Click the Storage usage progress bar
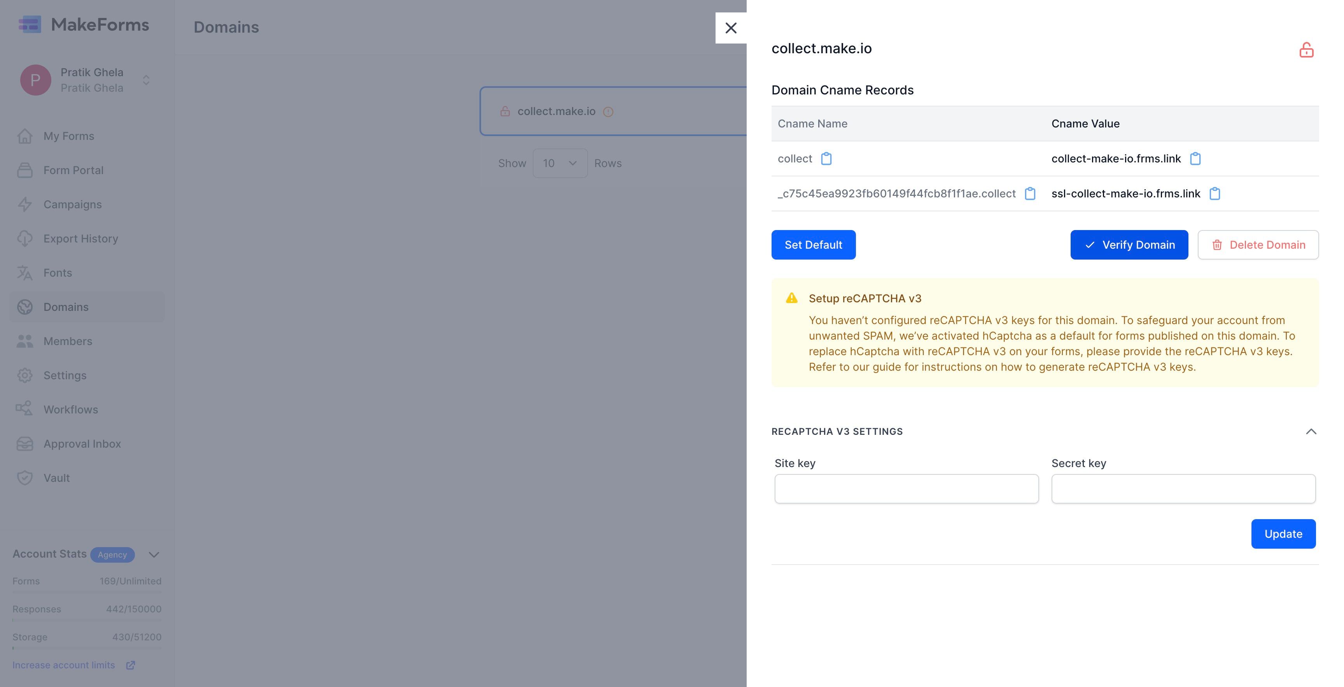Screen dimensions: 1344x687 (x=87, y=648)
